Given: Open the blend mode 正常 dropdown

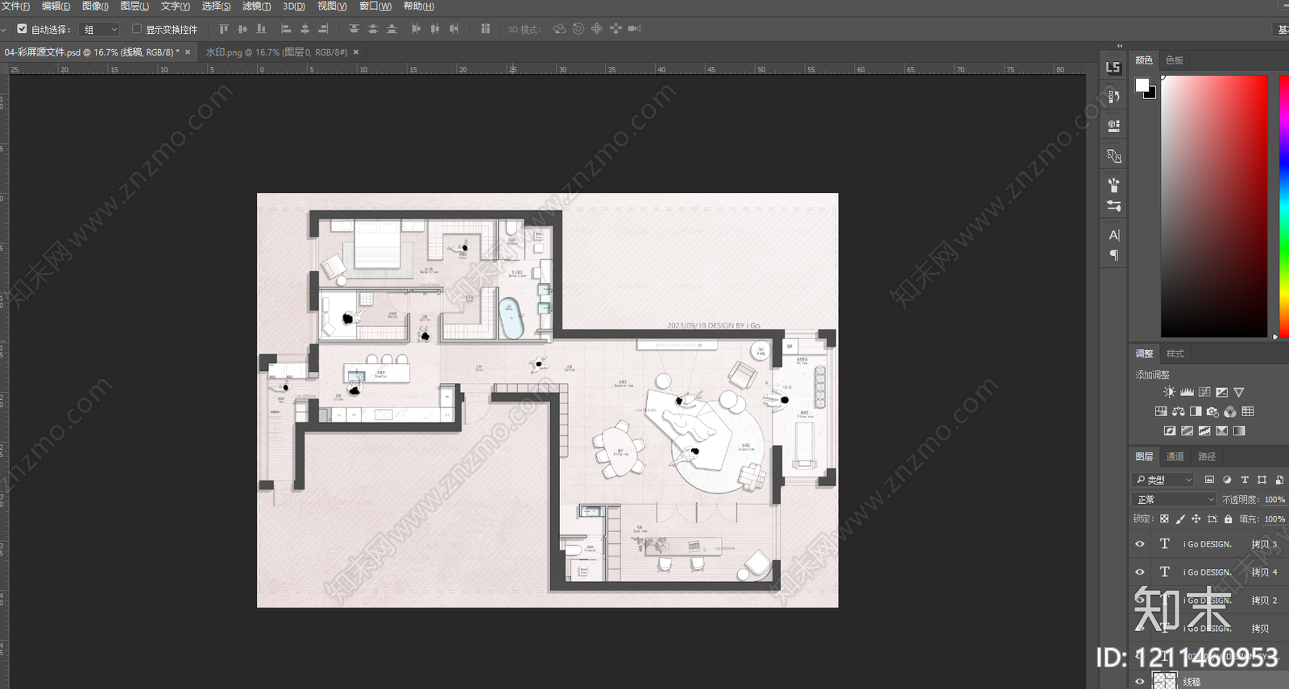Looking at the screenshot, I should point(1175,500).
